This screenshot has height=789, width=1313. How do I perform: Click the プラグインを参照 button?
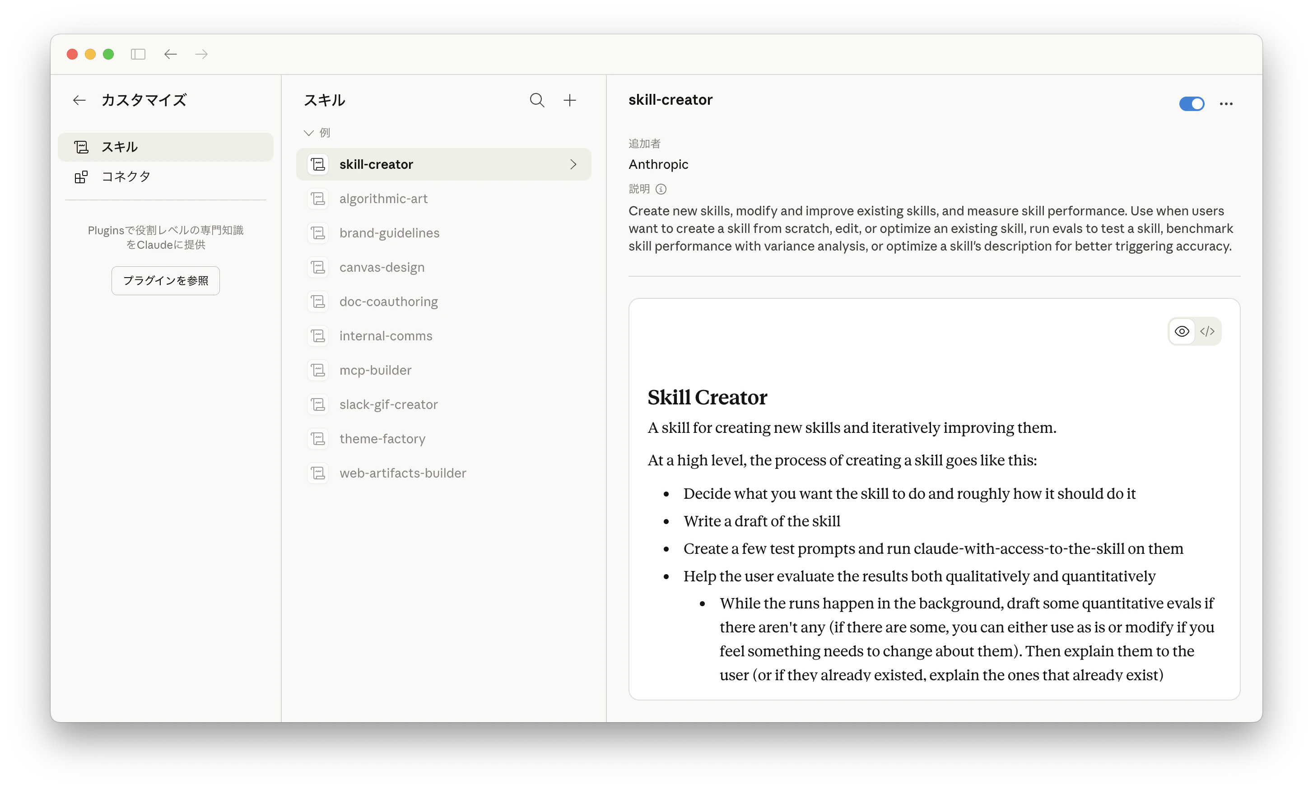165,280
